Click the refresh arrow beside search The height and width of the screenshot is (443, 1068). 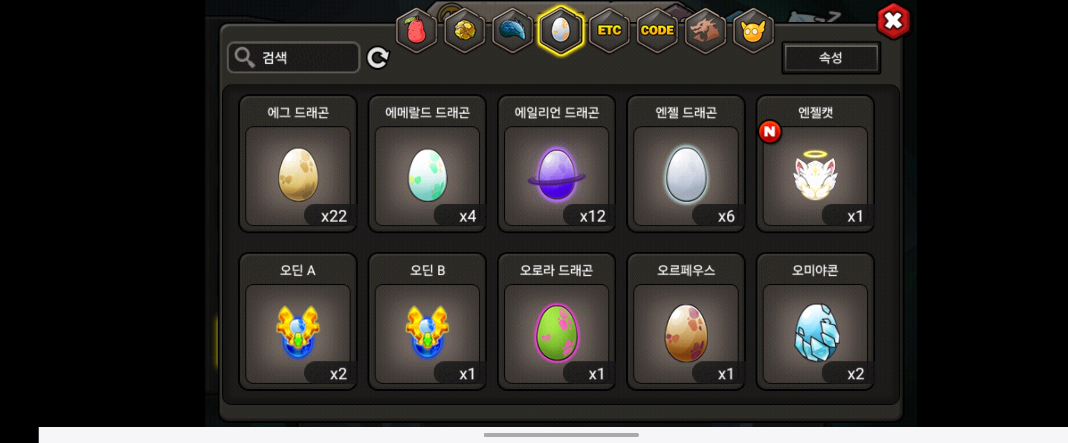[x=378, y=57]
